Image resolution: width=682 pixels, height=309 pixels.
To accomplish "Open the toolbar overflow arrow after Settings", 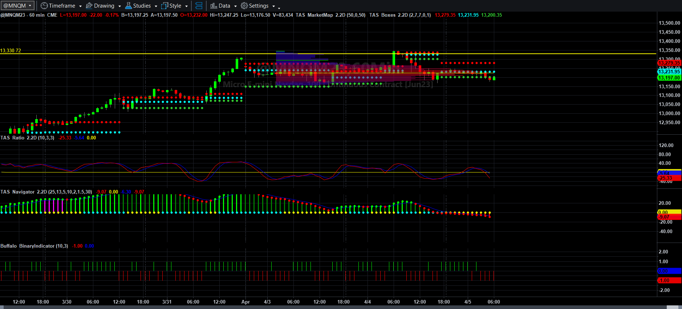I will tap(279, 8).
